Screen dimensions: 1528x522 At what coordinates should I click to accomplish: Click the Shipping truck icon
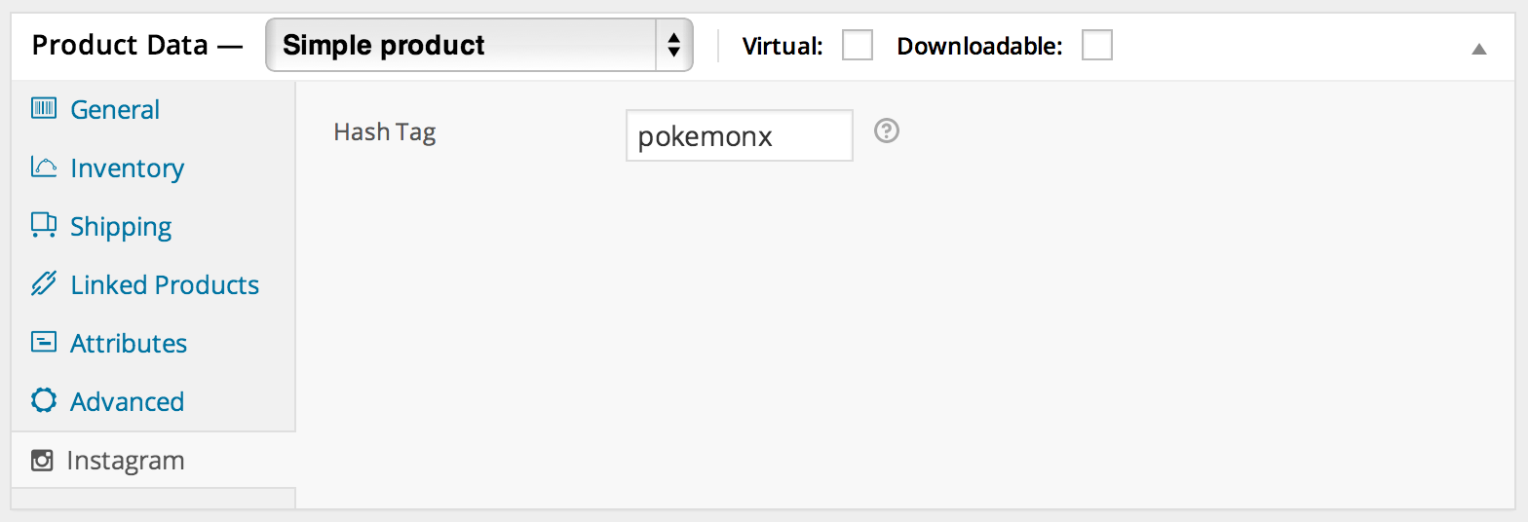pos(43,226)
